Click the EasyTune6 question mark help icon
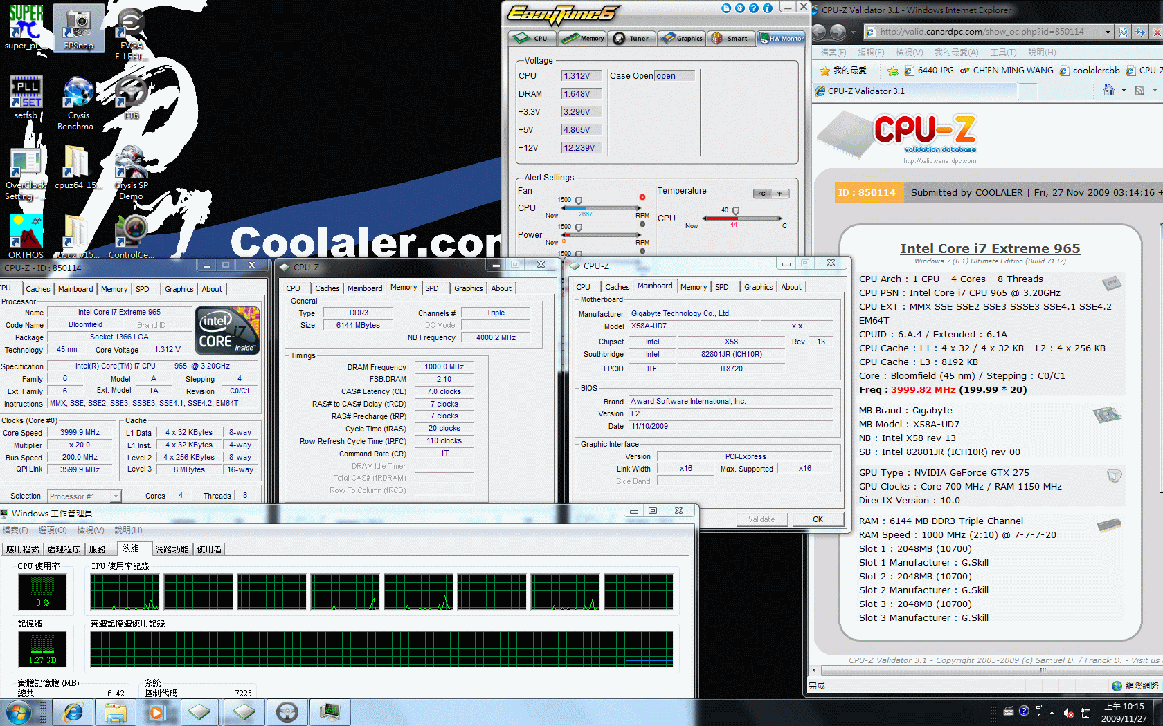 [x=753, y=8]
